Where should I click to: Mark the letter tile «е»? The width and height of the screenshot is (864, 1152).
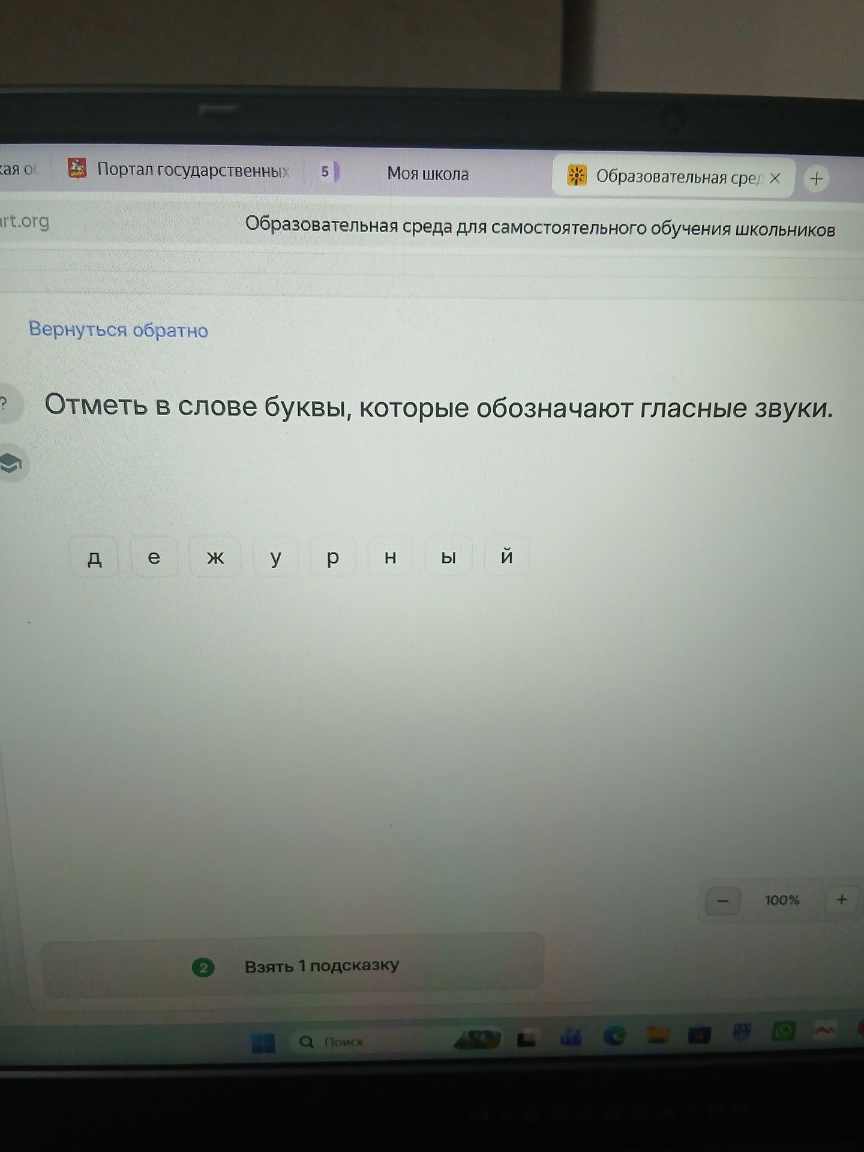point(154,557)
